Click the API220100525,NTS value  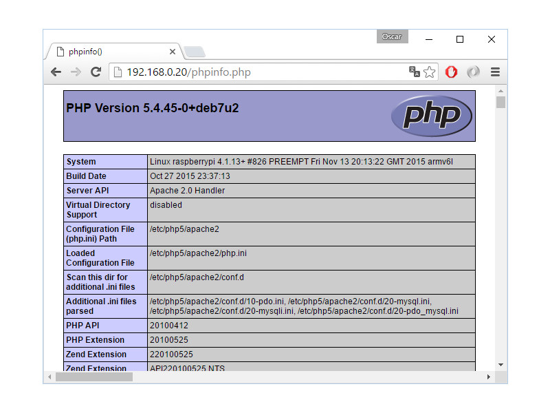[187, 368]
